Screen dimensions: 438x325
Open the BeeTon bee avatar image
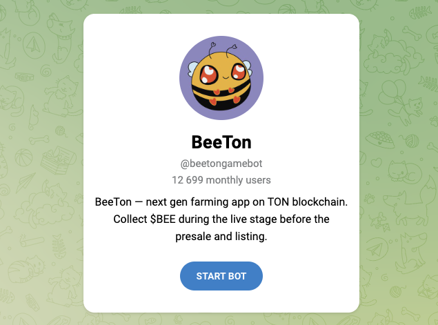[221, 78]
